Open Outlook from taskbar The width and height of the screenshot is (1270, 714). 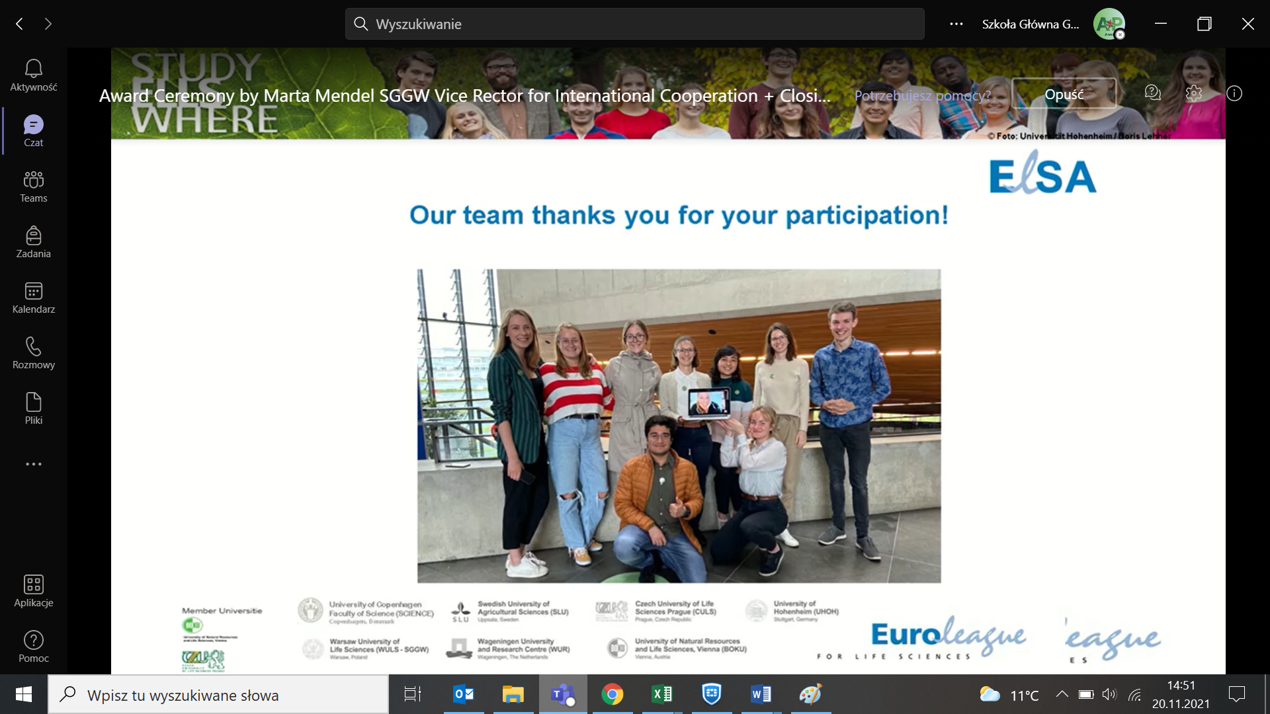[x=464, y=694]
